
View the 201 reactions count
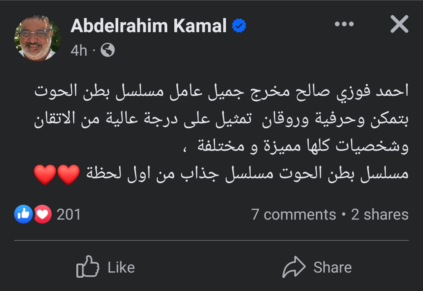(x=69, y=215)
